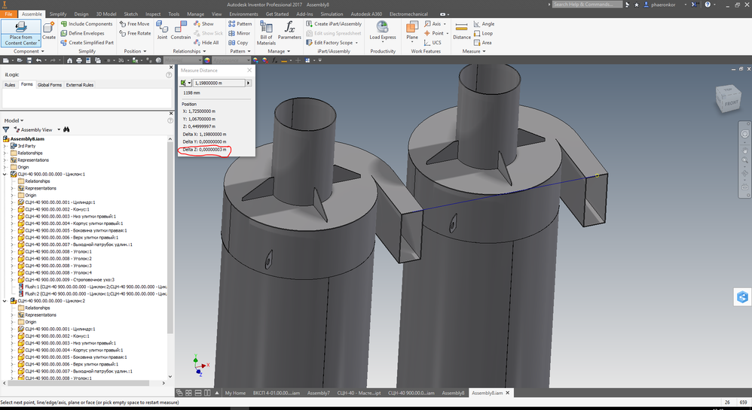Open Bill of Materials
The image size is (752, 410).
(266, 33)
